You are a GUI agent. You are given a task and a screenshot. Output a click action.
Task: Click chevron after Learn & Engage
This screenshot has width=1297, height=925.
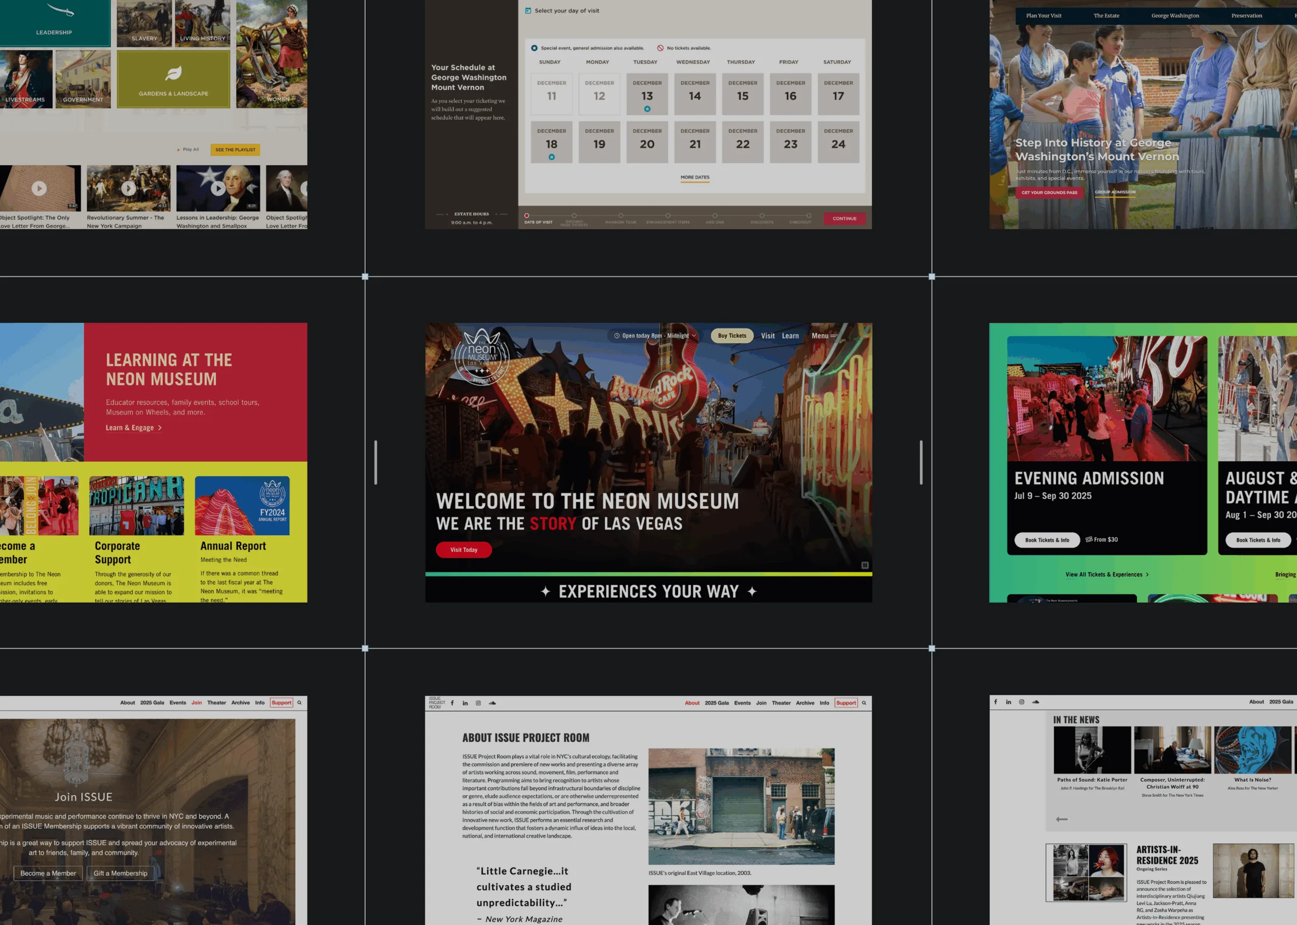coord(160,428)
